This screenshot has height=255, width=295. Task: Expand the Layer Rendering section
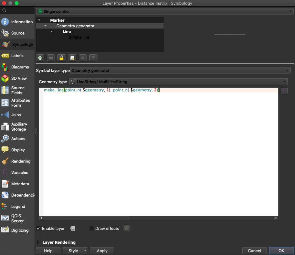tap(39, 242)
